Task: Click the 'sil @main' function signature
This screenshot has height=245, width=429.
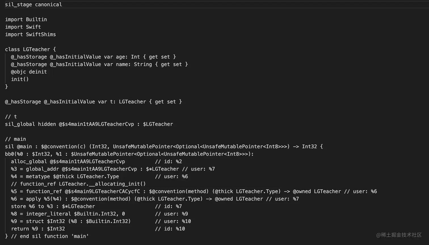Action: (164, 146)
